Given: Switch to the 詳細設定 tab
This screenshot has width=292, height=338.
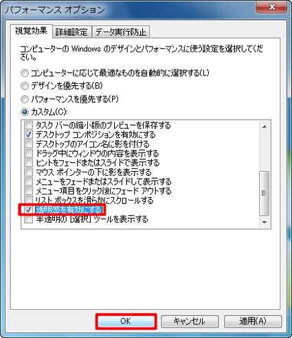Looking at the screenshot, I should [71, 32].
